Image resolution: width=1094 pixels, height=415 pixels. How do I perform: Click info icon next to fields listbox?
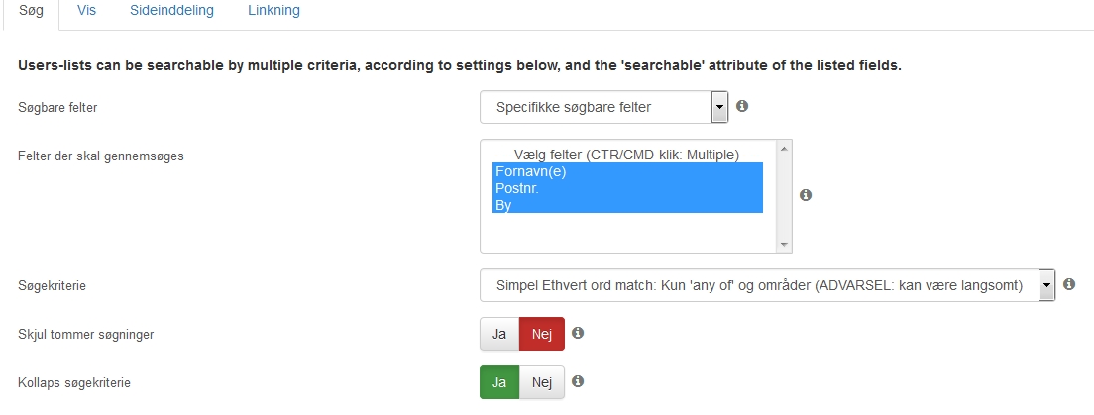(x=806, y=195)
